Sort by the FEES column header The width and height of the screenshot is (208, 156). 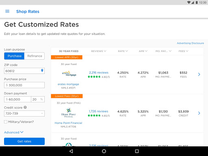pyautogui.click(x=183, y=51)
